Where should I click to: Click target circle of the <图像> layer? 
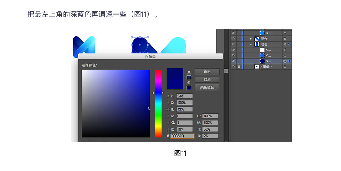(x=285, y=67)
